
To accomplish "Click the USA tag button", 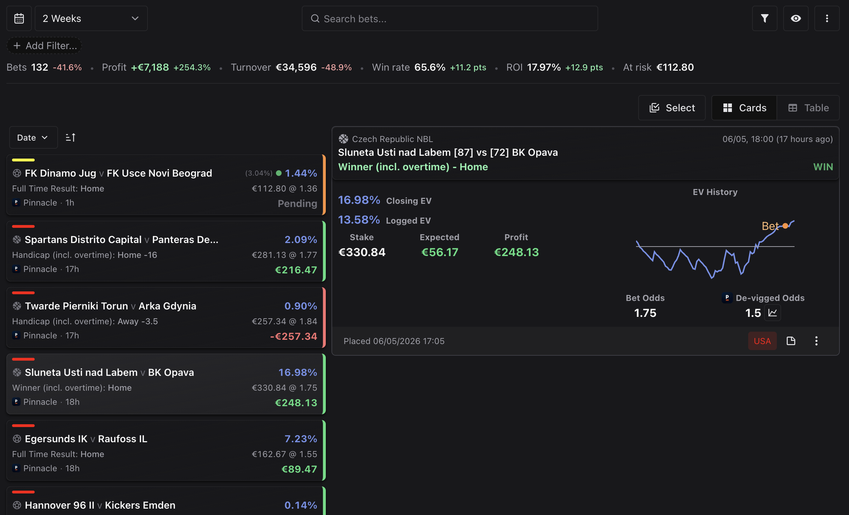I will click(762, 341).
